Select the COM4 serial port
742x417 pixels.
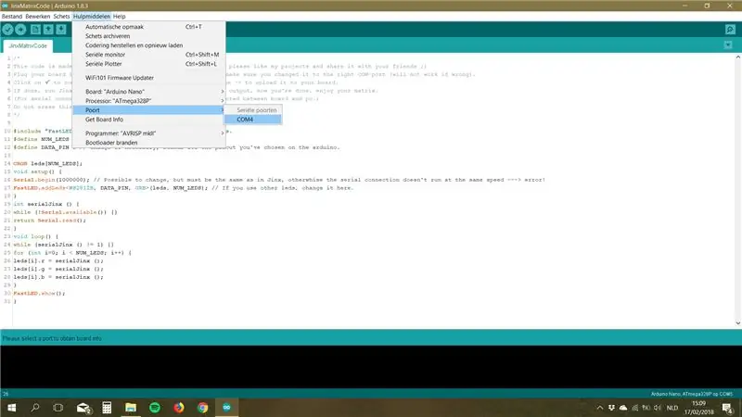click(x=253, y=120)
